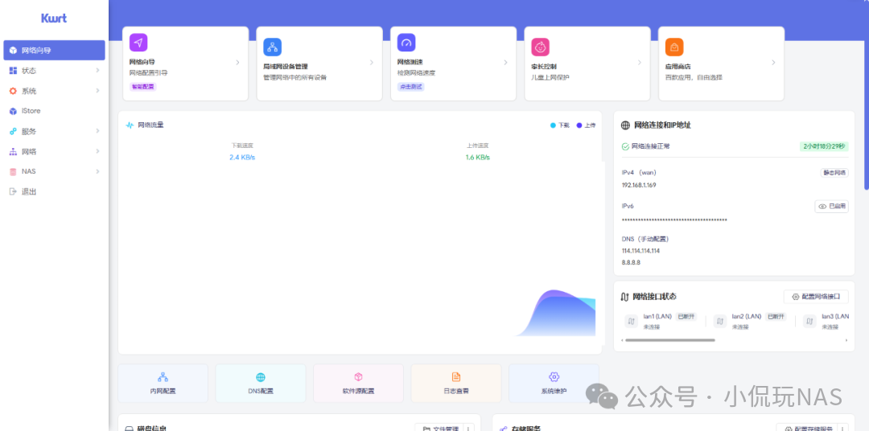Click the 点击测试 tag under 网络测速
This screenshot has height=431, width=869.
[x=410, y=87]
